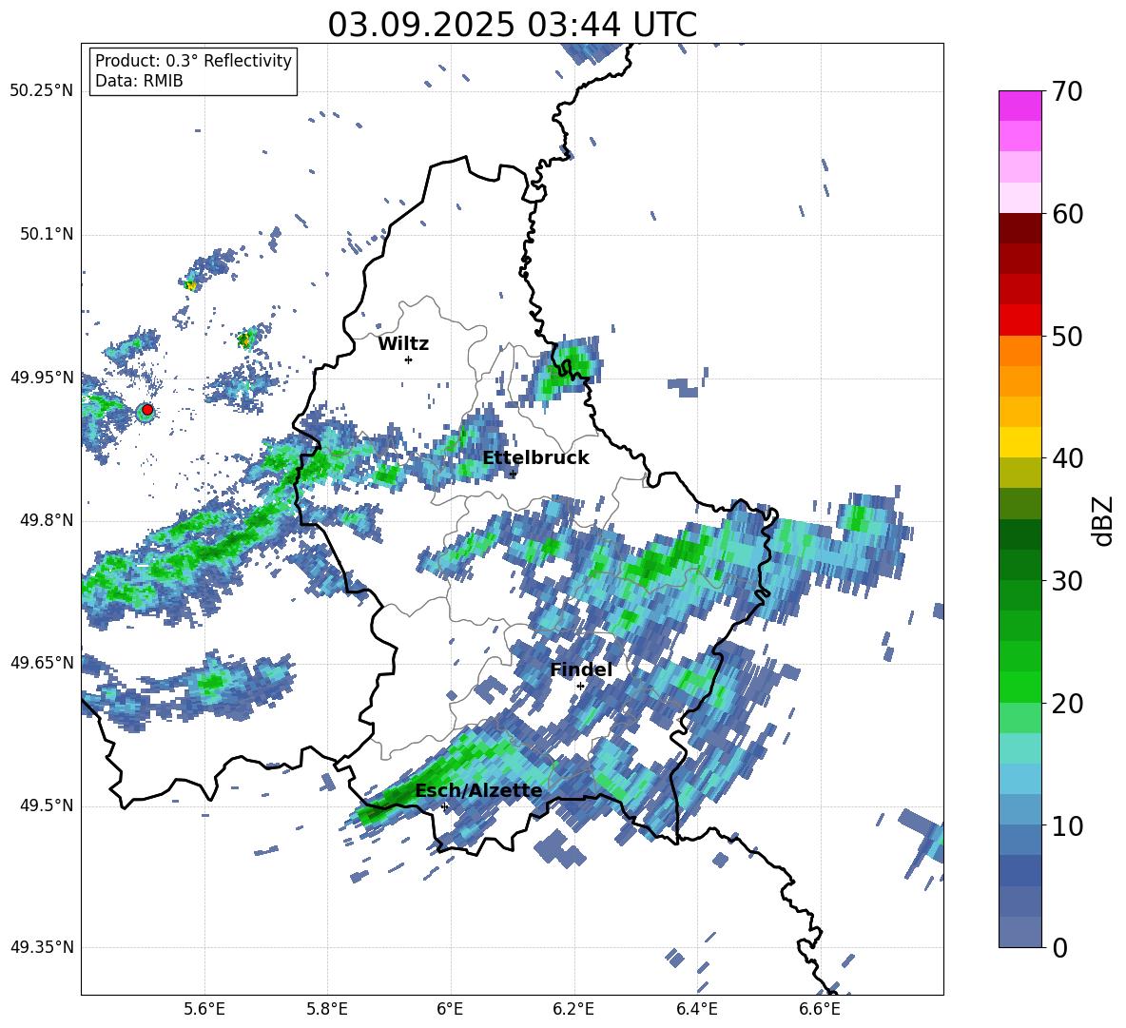Click the 6.6°E longitude label

820,1009
